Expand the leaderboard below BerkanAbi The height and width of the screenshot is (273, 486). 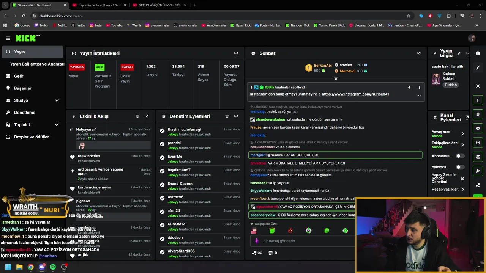click(x=336, y=78)
